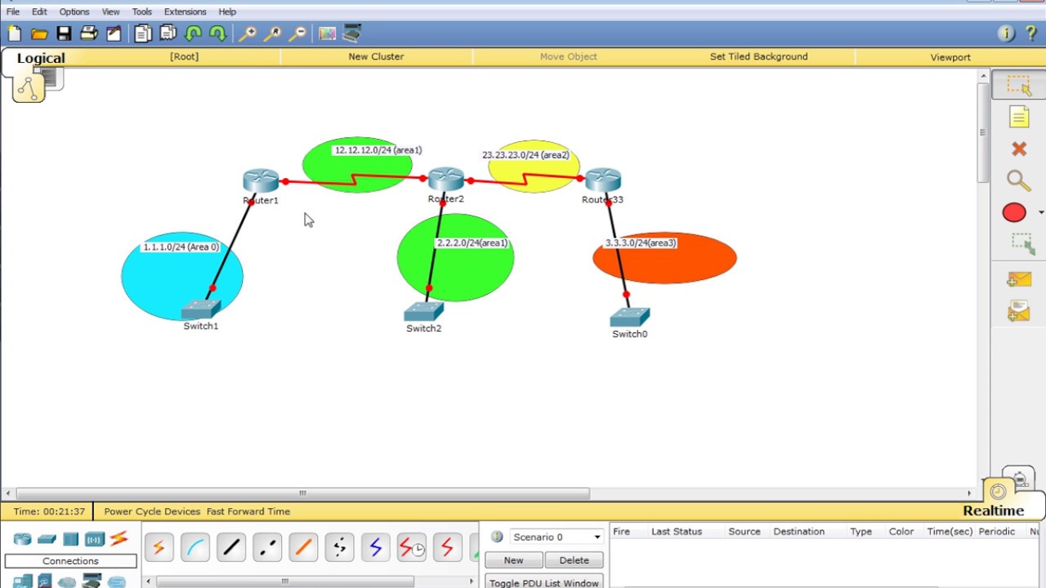
Task: Open the Edit menu
Action: click(39, 11)
